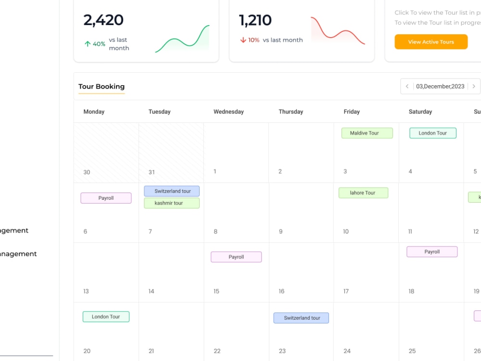Open the lahore Tour event
Viewport: 481px width, 361px height.
coord(363,193)
